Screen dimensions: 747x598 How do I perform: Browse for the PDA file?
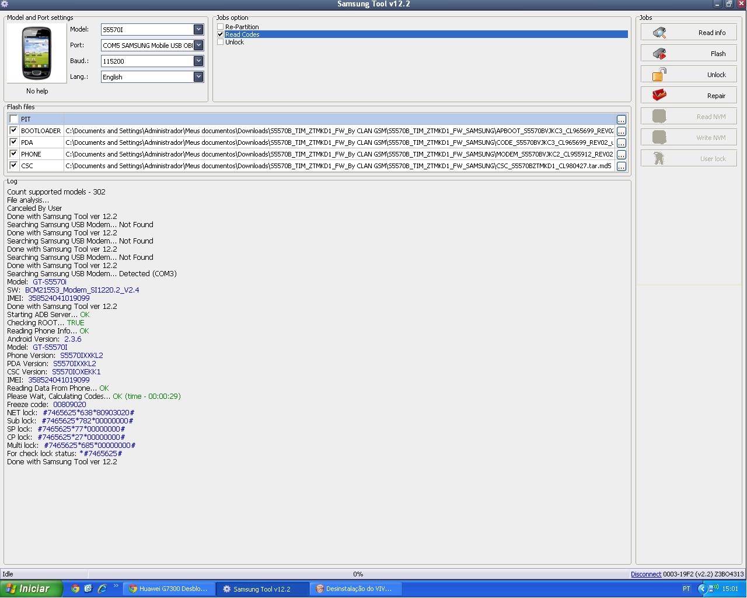tap(621, 143)
